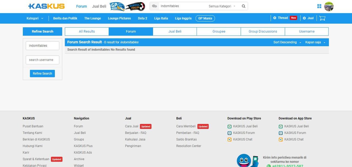Open Cara Jual link

click(132, 126)
